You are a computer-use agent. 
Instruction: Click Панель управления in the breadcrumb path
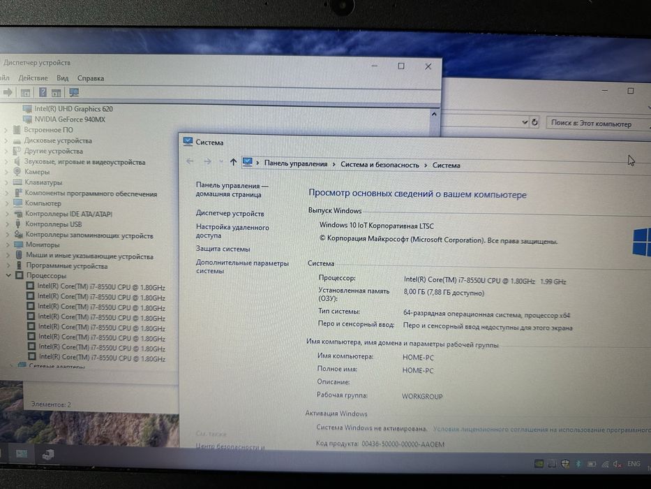pyautogui.click(x=296, y=164)
